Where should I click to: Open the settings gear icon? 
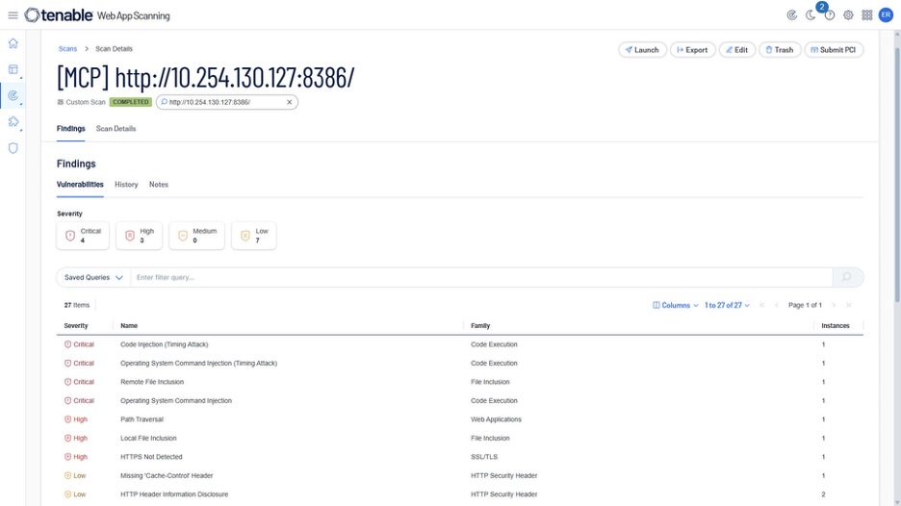click(848, 15)
